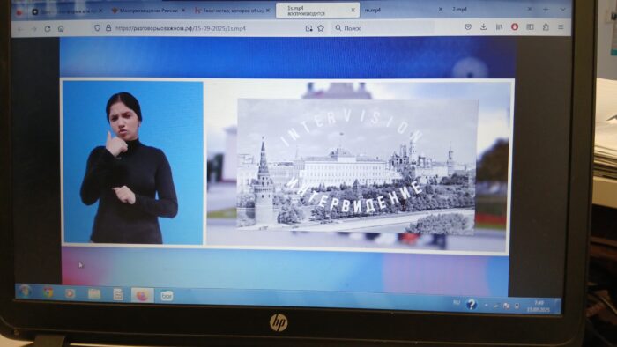
Task: Open the Firefox hamburger menu
Action: 561,26
